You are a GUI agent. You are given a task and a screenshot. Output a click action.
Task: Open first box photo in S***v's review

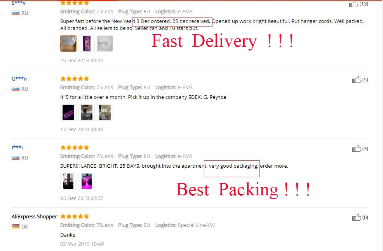click(68, 44)
